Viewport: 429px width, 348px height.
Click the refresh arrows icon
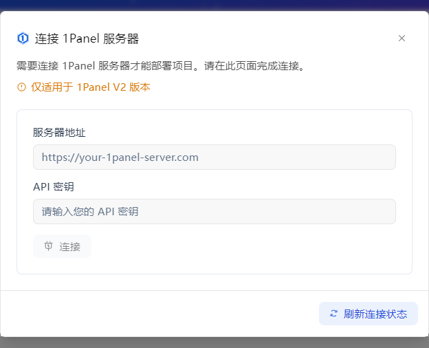pos(333,314)
